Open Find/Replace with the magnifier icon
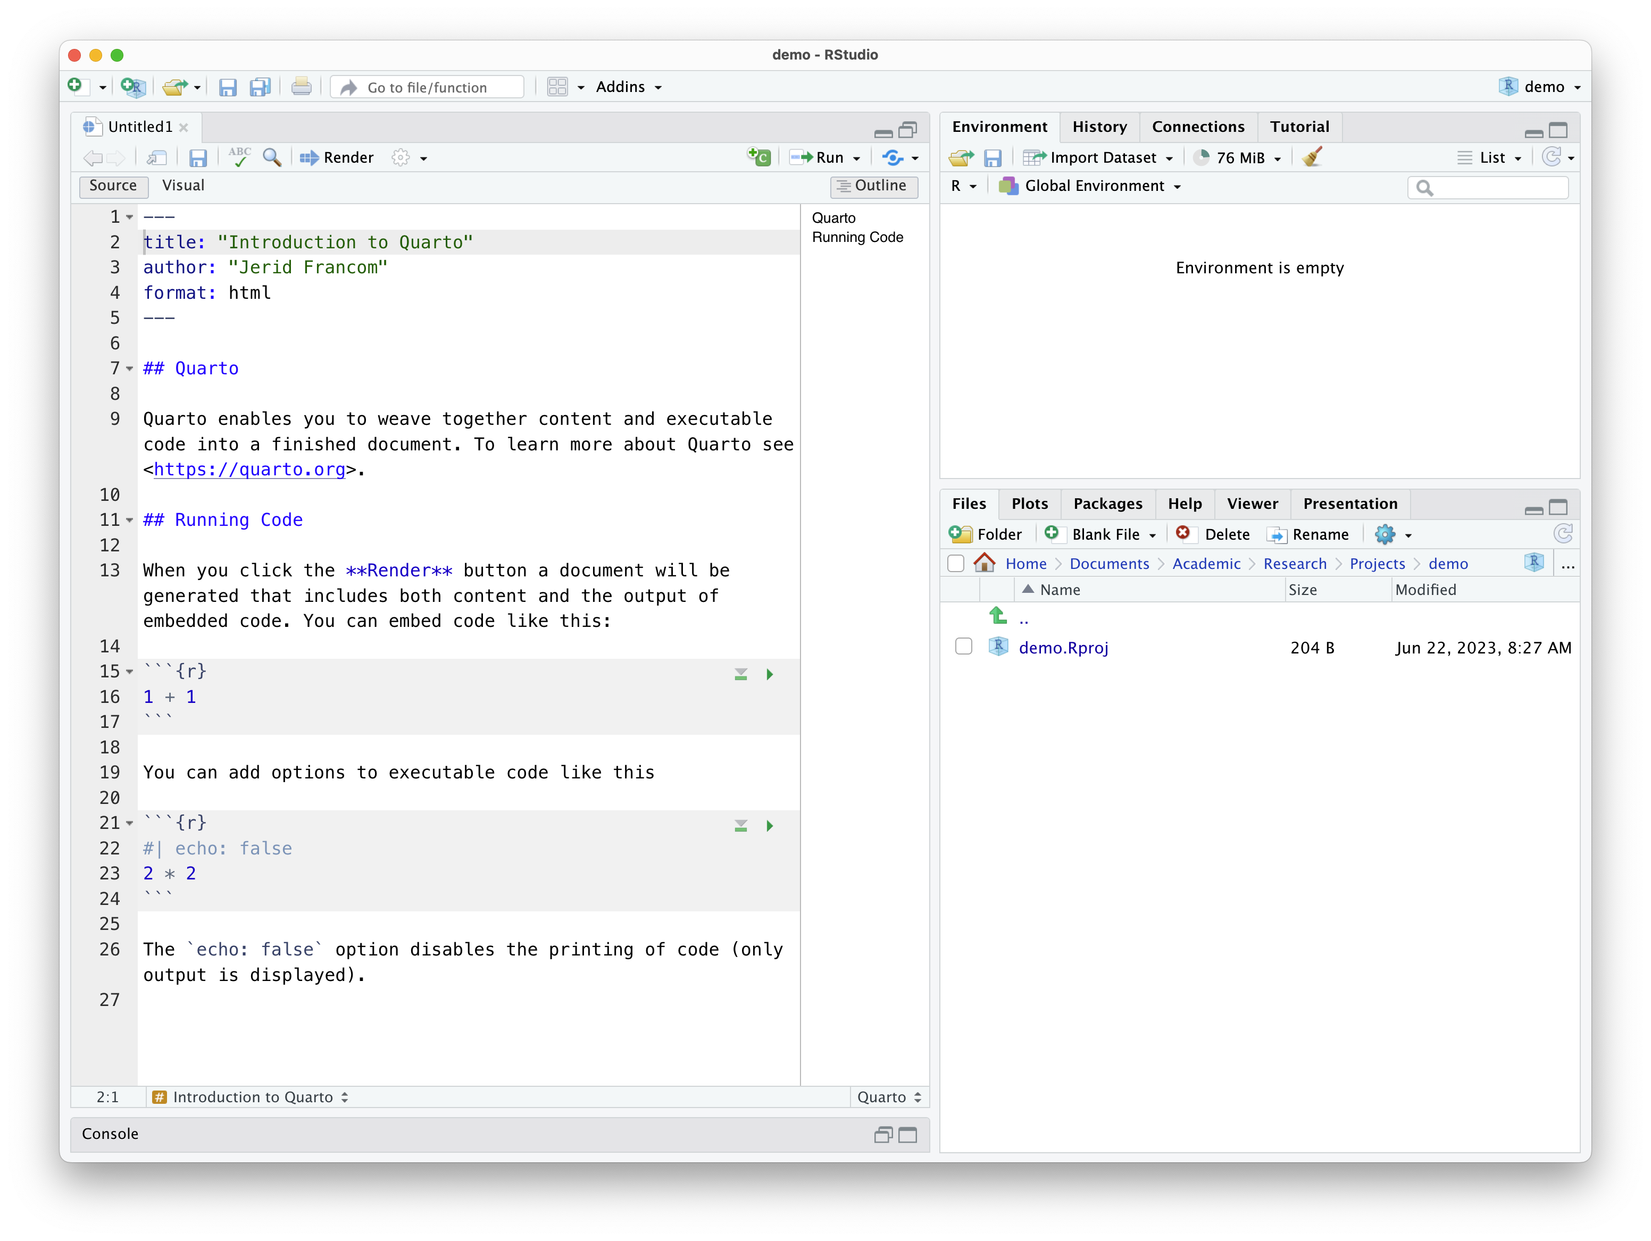 [x=272, y=157]
